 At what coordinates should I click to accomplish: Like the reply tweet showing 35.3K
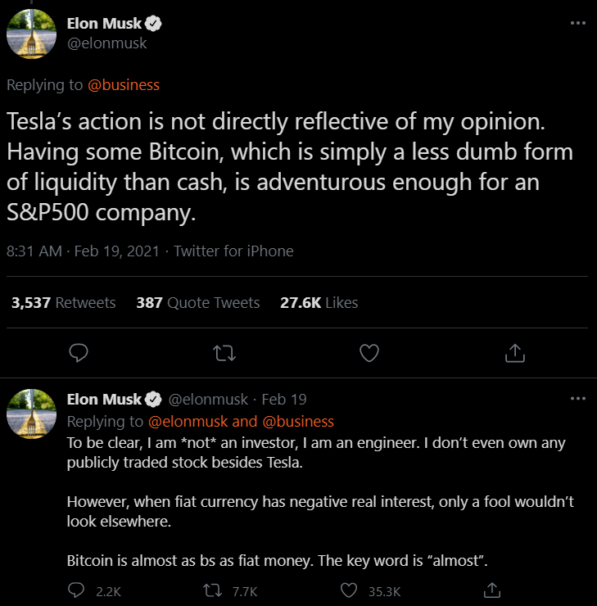[x=350, y=590]
